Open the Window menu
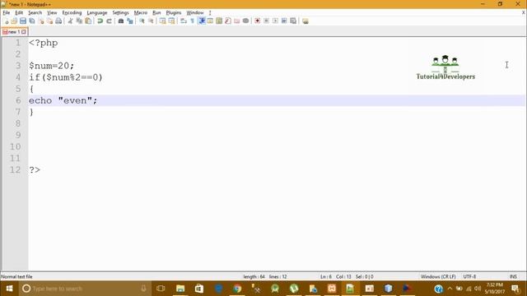This screenshot has width=527, height=296. coord(195,13)
